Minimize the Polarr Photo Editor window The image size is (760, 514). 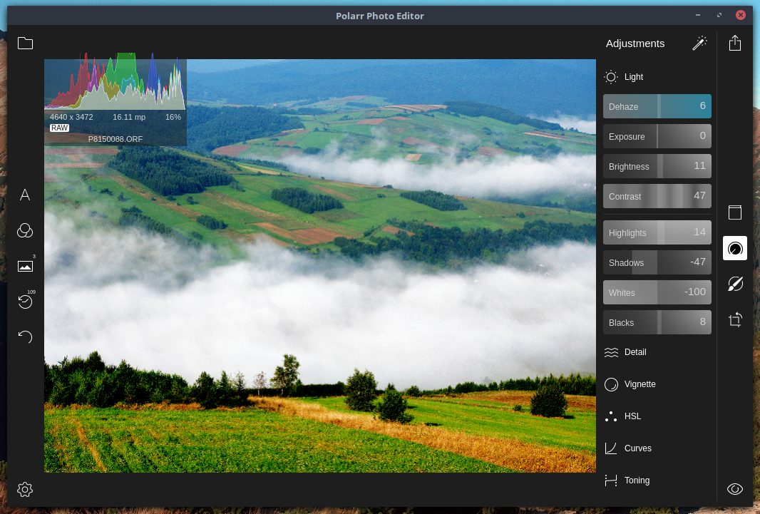click(698, 15)
